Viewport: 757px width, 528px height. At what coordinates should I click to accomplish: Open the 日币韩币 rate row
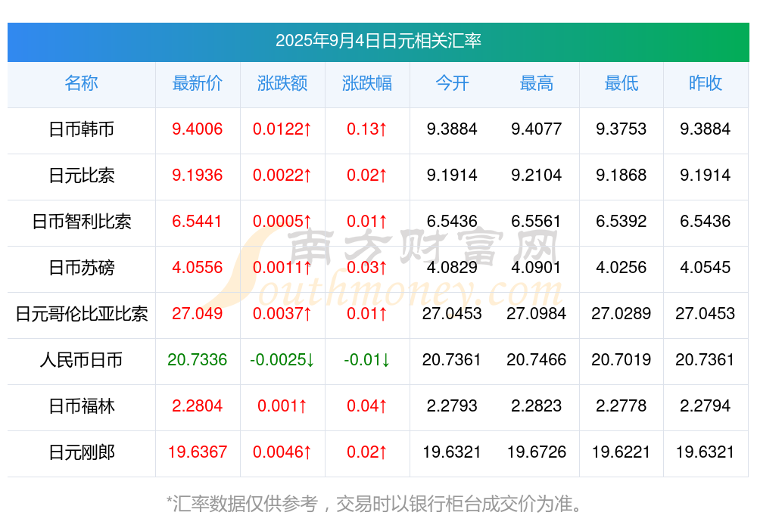point(81,130)
